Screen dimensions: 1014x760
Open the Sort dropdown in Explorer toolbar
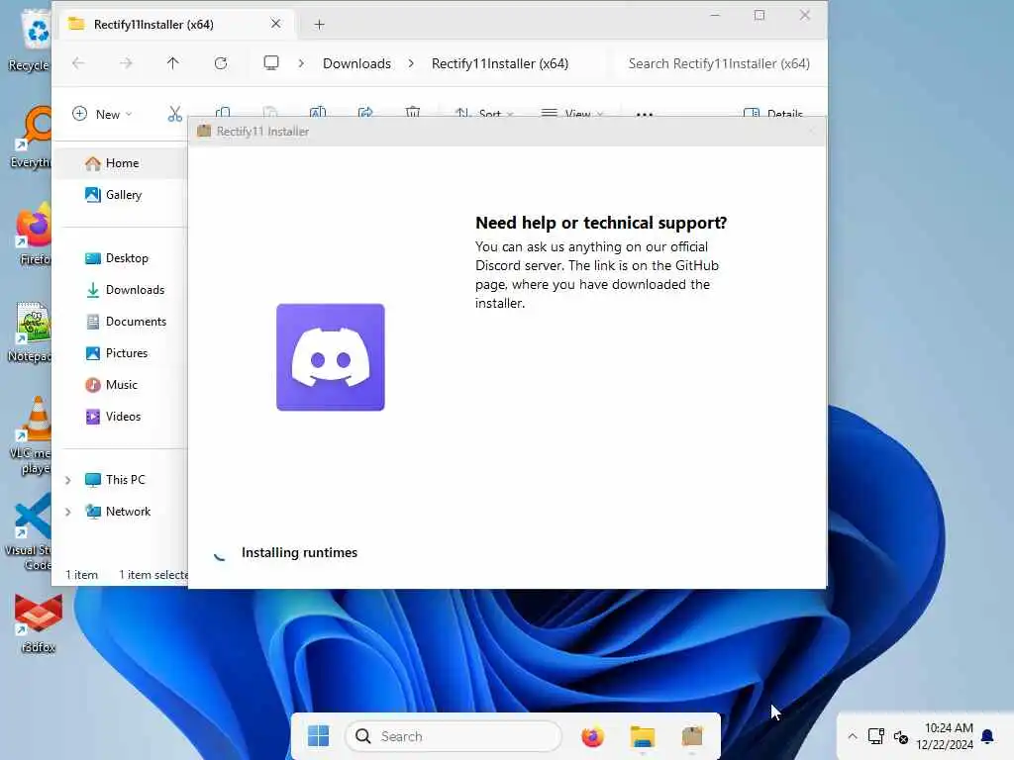tap(484, 114)
